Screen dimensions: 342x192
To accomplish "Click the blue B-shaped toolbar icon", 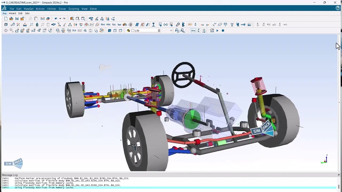I will [183, 25].
